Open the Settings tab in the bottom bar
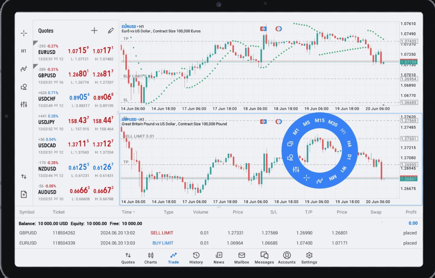435x278 pixels. pos(309,258)
